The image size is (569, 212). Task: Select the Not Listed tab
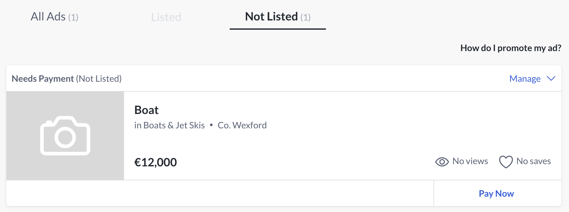coord(271,17)
